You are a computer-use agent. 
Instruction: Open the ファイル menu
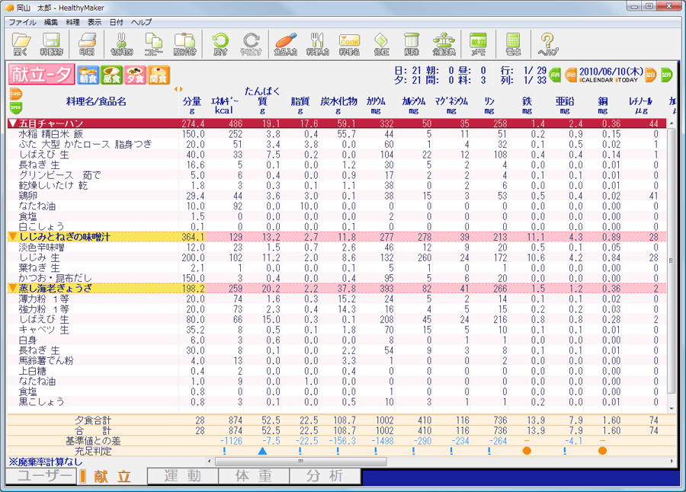click(22, 22)
